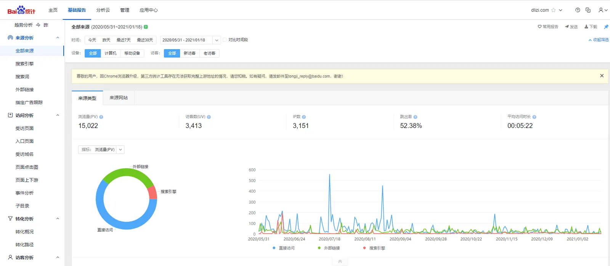Switch to the 来源网站 tab
This screenshot has width=610, height=266.
119,98
